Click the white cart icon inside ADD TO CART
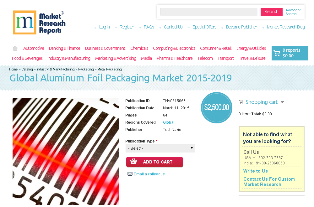This screenshot has height=207, width=314. click(x=134, y=162)
